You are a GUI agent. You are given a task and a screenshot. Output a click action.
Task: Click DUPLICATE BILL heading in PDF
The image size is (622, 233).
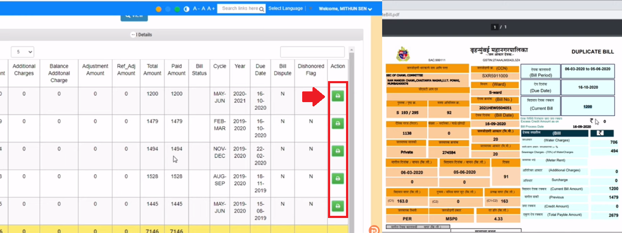[x=592, y=51]
